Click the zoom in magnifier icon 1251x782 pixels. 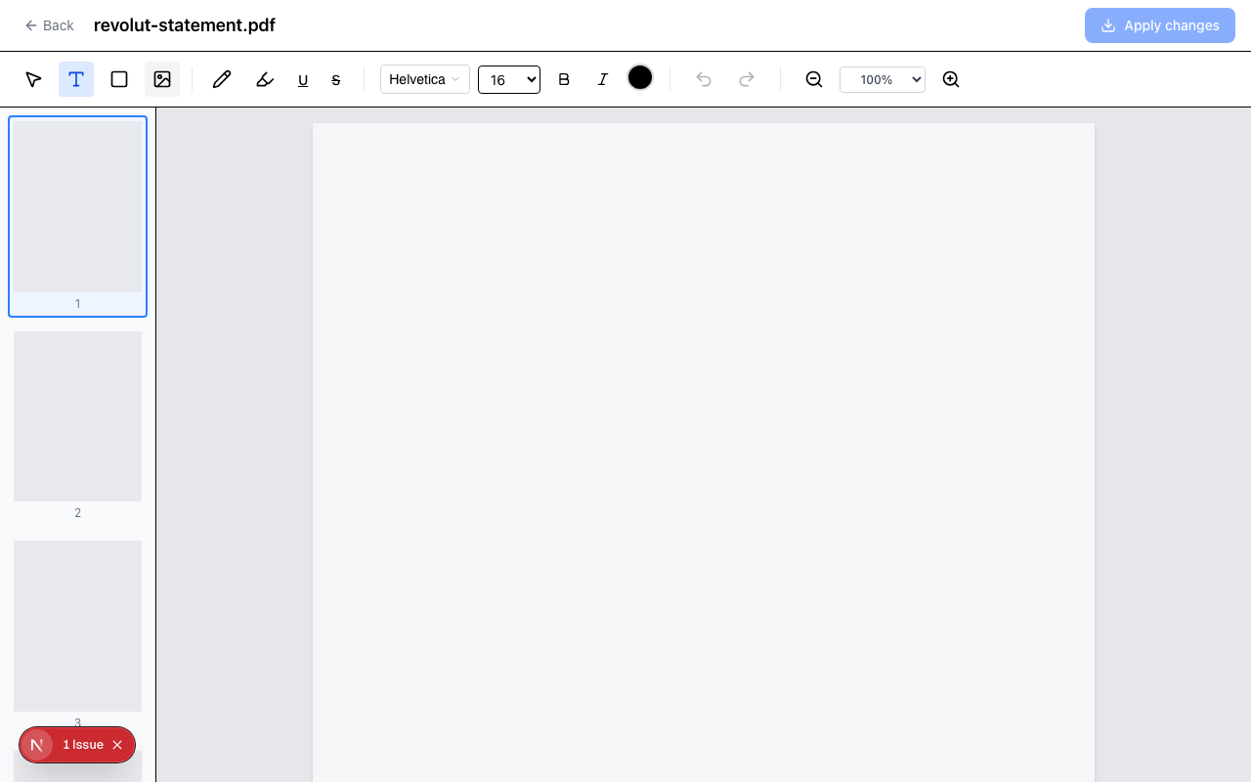click(950, 79)
